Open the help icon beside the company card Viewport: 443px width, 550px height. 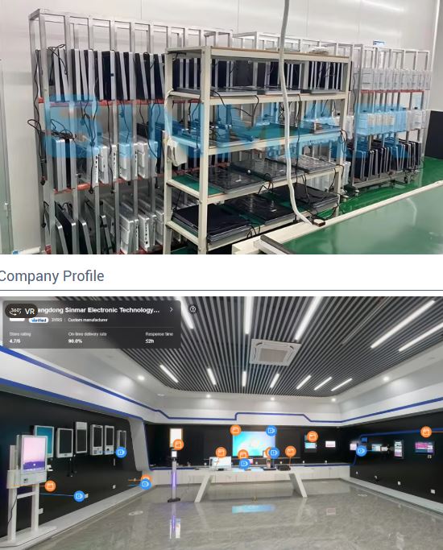click(x=193, y=309)
